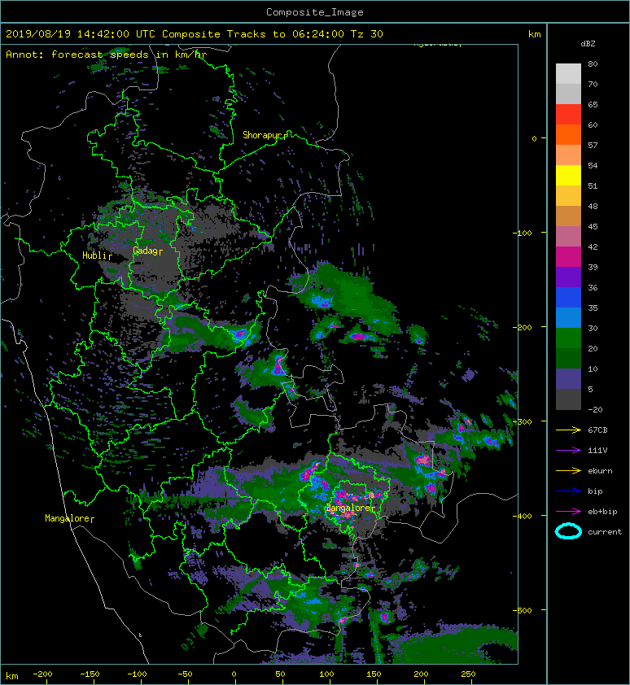Viewport: 630px width, 685px height.
Task: Click the km label at bottom left
Action: pos(12,676)
